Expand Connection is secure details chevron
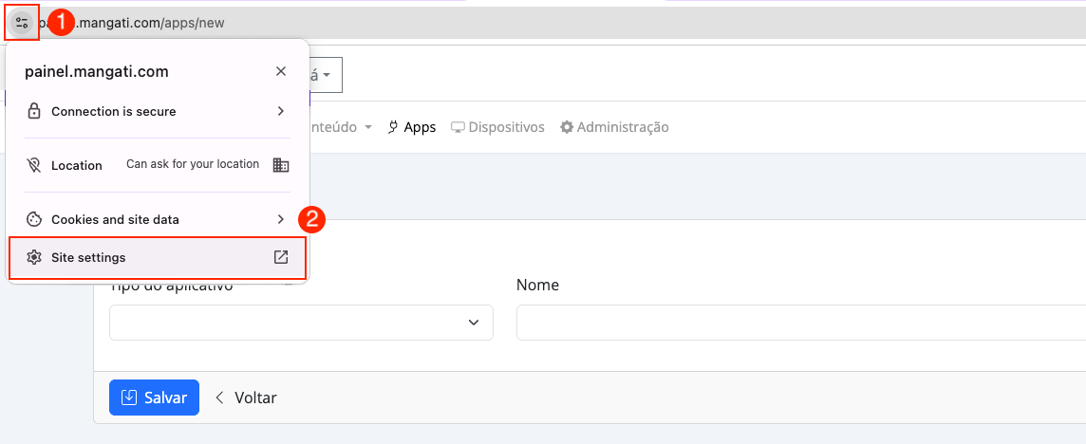This screenshot has height=444, width=1086. [280, 111]
